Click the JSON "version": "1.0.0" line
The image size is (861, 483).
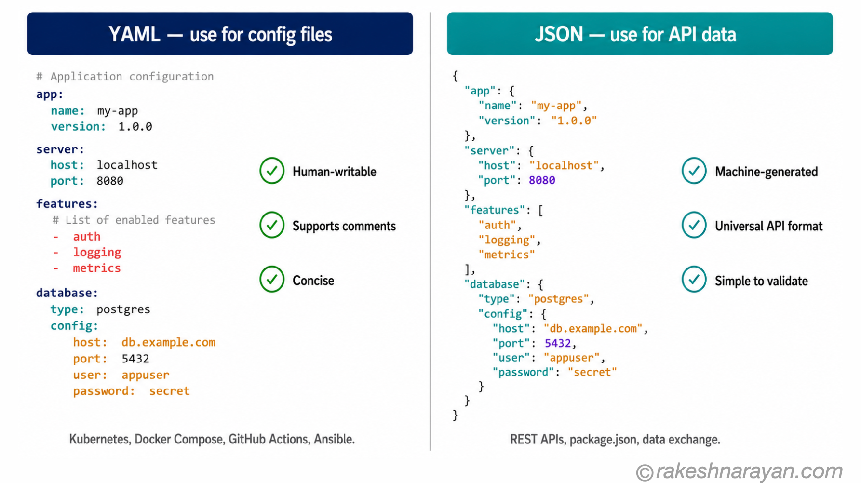click(x=538, y=121)
